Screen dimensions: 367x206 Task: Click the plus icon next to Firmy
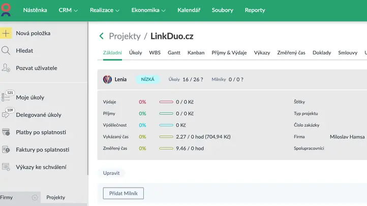click(35, 197)
